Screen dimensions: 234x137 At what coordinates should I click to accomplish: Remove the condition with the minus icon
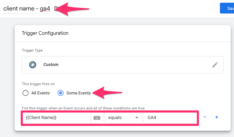pyautogui.click(x=205, y=117)
